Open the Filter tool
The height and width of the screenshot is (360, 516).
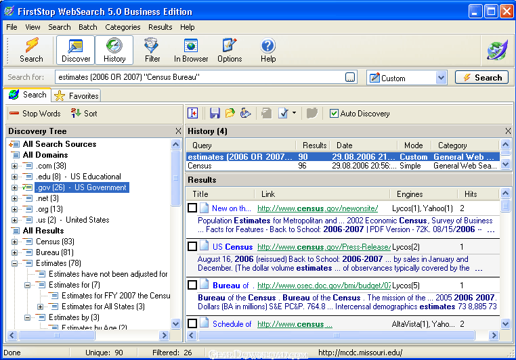click(152, 50)
